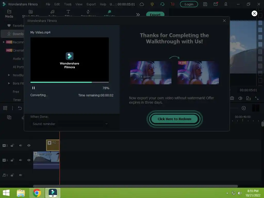Click the timeline zoom in plus icon
This screenshot has width=264, height=198.
244,108
